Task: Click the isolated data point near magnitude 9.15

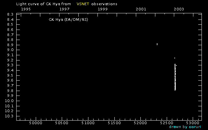Action: tap(175, 58)
